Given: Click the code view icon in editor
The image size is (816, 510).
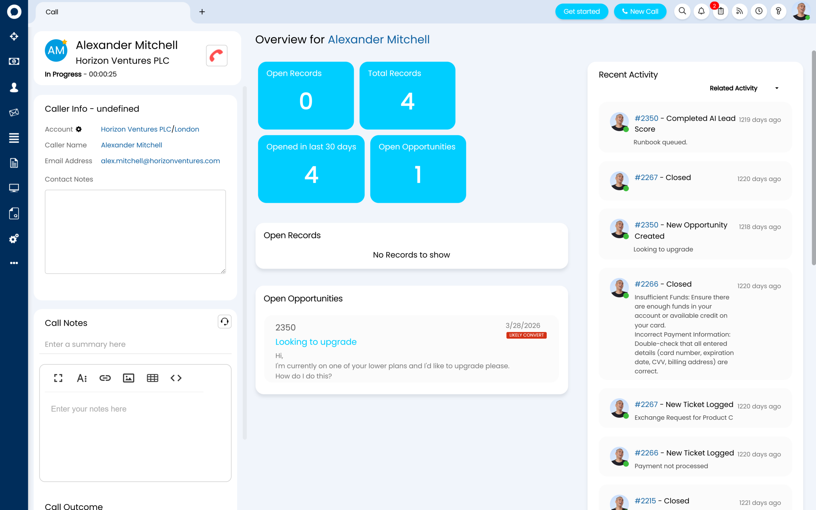Looking at the screenshot, I should pos(176,378).
